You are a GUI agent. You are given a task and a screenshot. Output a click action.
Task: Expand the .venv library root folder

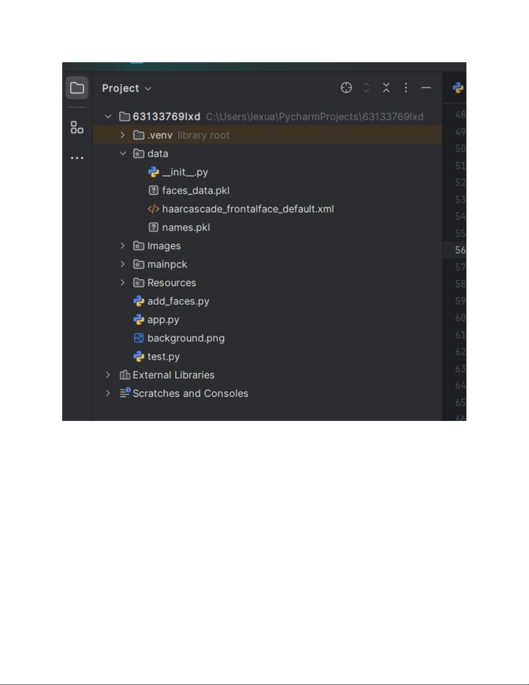coord(123,135)
